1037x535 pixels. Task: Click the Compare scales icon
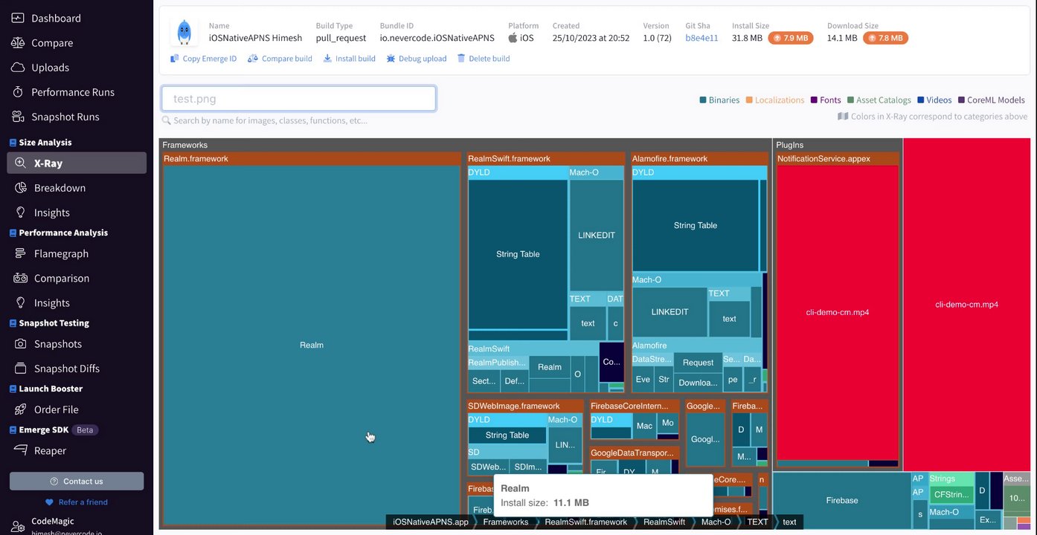(x=18, y=42)
